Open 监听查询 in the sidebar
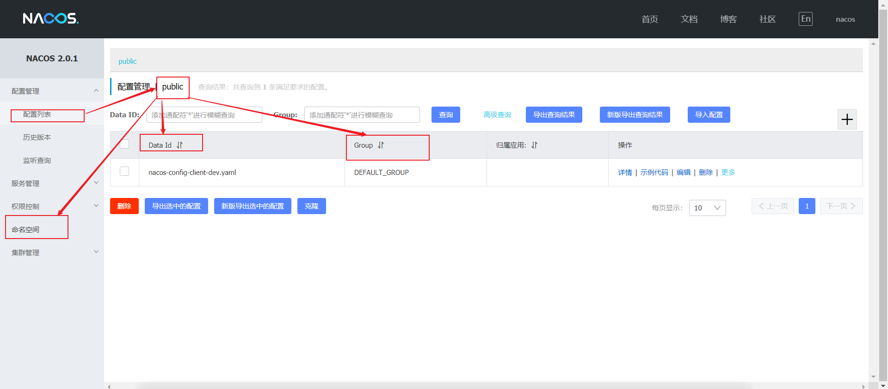888x389 pixels. [37, 160]
